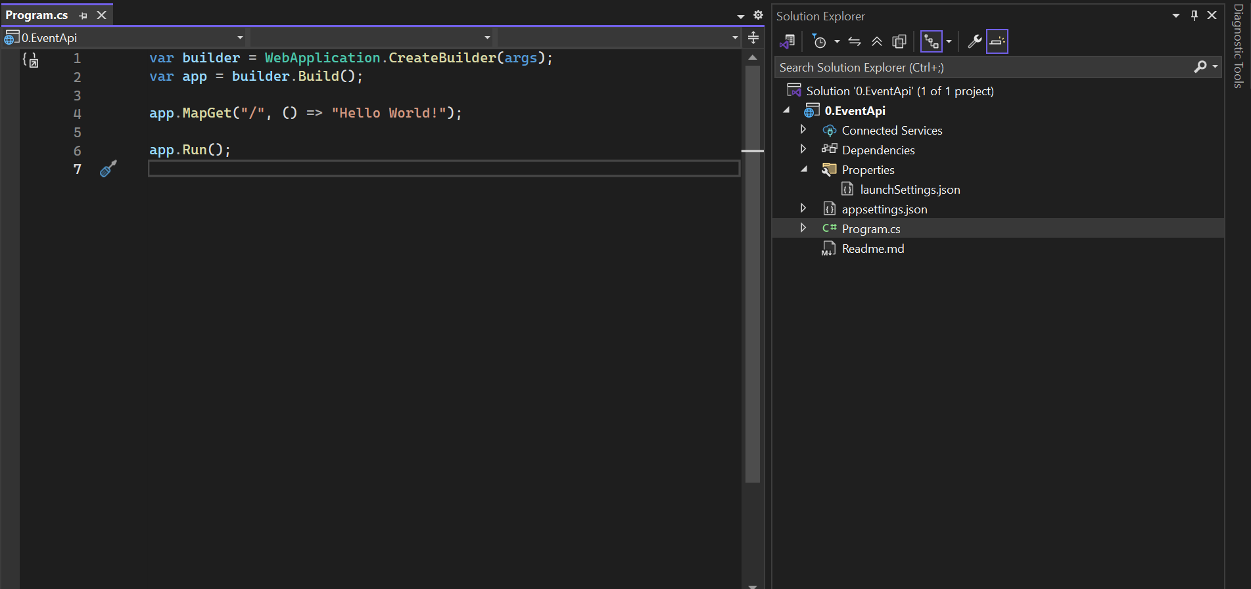Collapse the 0.EventApi project node
This screenshot has height=589, width=1251.
(786, 110)
